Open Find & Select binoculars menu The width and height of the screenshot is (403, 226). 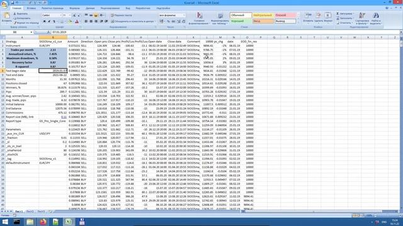(376, 18)
